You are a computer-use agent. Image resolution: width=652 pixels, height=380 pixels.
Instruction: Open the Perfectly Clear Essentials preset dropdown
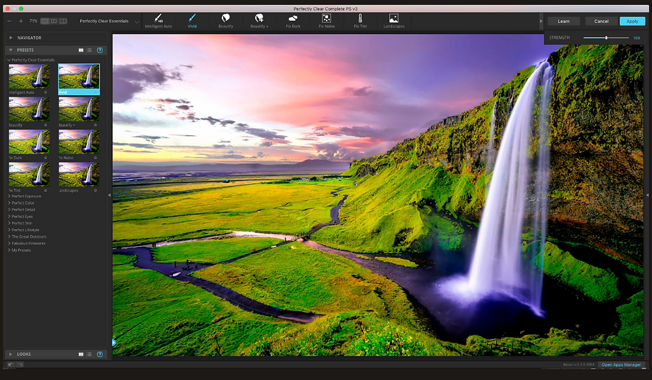137,22
